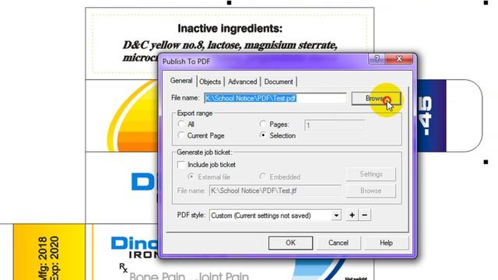Click the Mfg: 2018 text on canvas
498x280 pixels.
[x=42, y=257]
